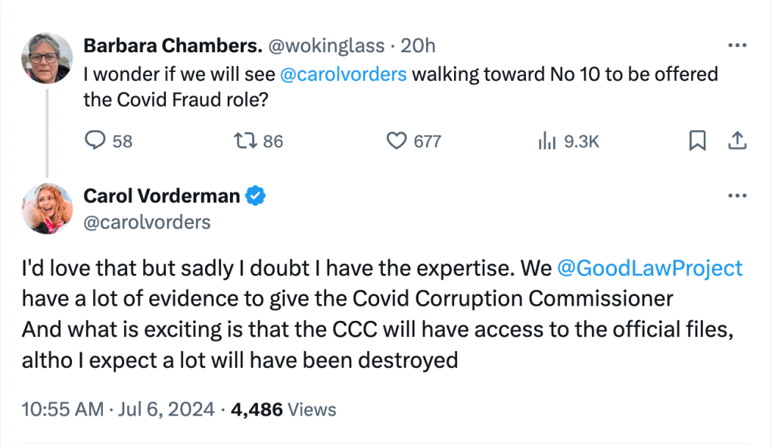Open more options on Carol Vorderman's tweet
This screenshot has height=448, width=775.
(736, 196)
